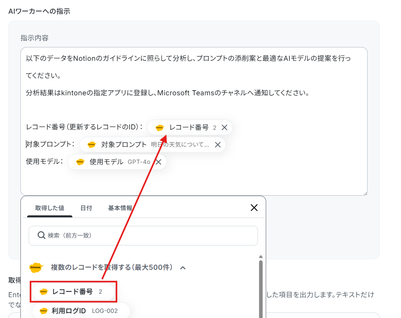The image size is (401, 318).
Task: Select the レコード番号 2 value in the list
Action: pos(74,292)
